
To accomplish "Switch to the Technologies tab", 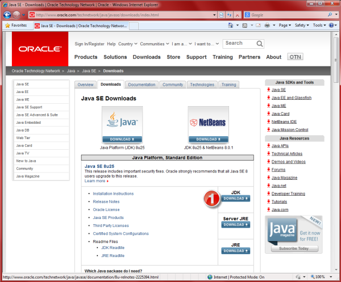I will click(x=202, y=85).
